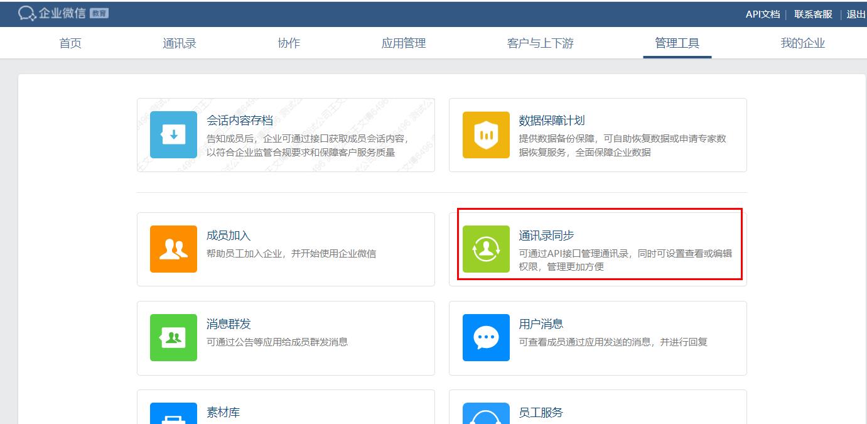Switch to 客户与上下游 tab
The height and width of the screenshot is (424, 867).
pos(541,43)
